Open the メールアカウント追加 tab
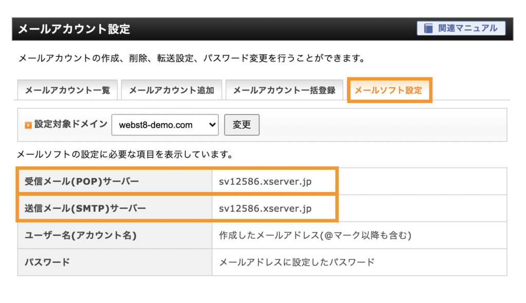526x303 pixels. (171, 90)
